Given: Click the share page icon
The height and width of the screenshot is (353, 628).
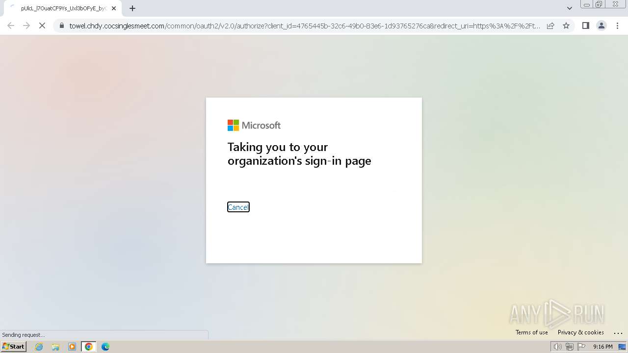Looking at the screenshot, I should pos(550,25).
